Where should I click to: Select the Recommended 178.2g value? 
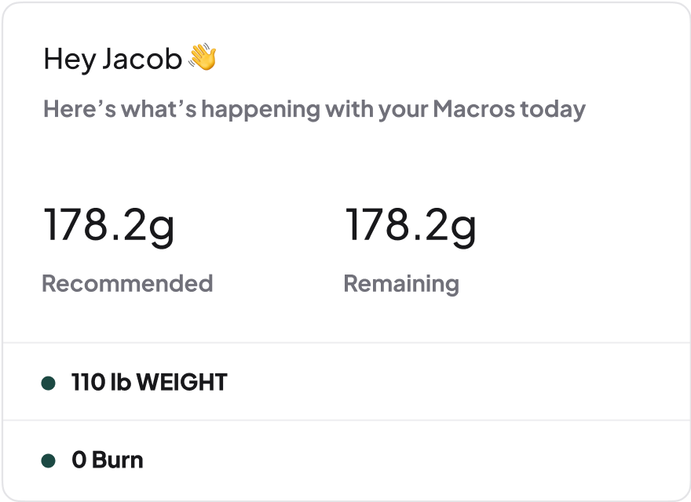[108, 226]
